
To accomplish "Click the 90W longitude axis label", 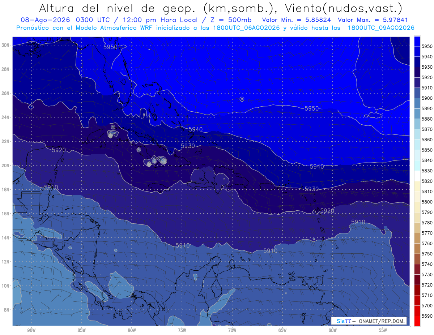I will 31,330.
